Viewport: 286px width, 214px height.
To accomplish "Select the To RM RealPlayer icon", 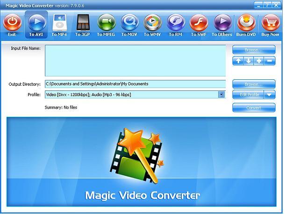I will [x=176, y=22].
